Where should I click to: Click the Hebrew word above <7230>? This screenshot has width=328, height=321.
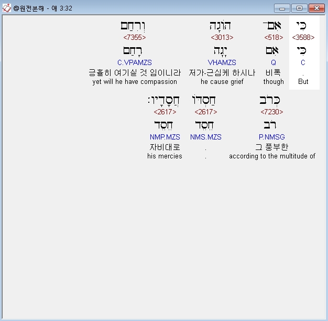click(270, 100)
